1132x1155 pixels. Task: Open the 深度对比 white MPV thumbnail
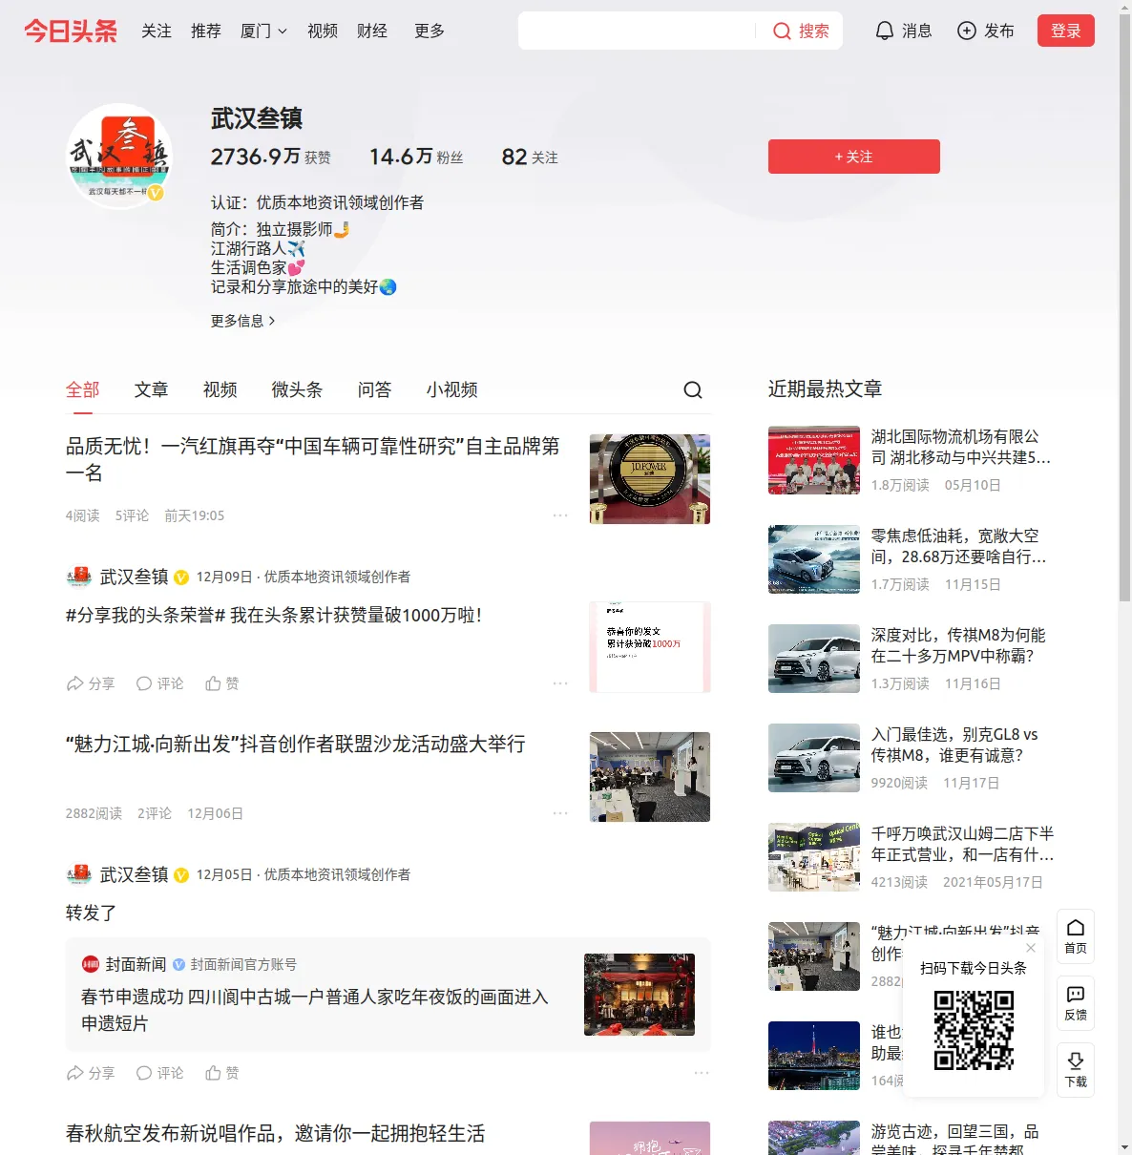[814, 659]
